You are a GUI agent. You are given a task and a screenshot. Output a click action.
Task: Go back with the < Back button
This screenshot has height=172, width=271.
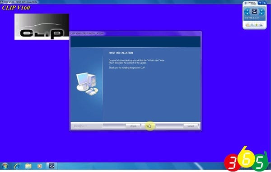coord(133,126)
